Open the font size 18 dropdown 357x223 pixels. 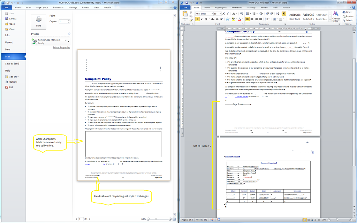220,14
